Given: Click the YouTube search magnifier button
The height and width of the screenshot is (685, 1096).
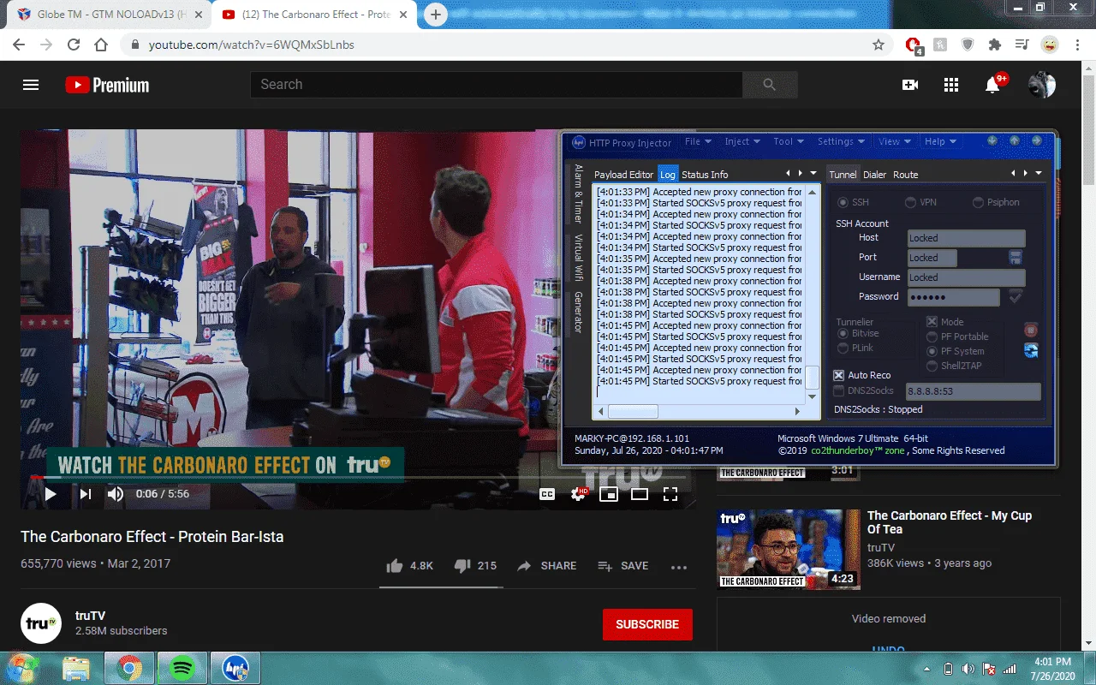Looking at the screenshot, I should [x=769, y=84].
